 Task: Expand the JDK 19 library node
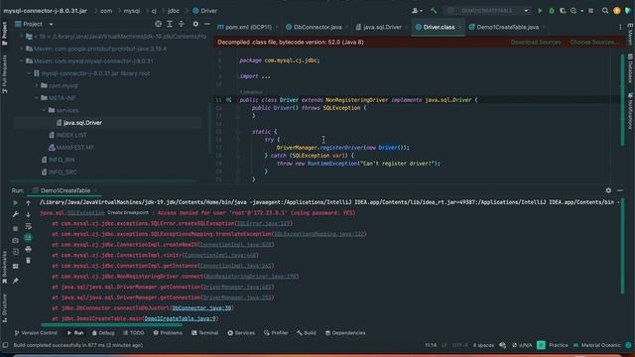click(x=21, y=37)
